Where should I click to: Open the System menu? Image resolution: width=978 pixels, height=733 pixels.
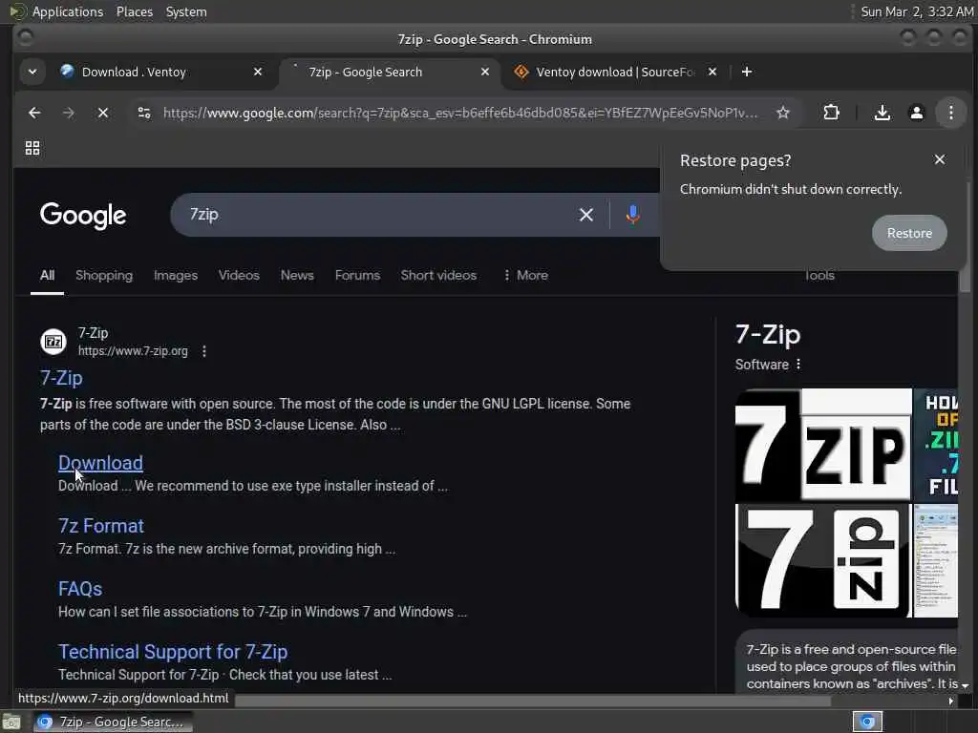pyautogui.click(x=186, y=11)
